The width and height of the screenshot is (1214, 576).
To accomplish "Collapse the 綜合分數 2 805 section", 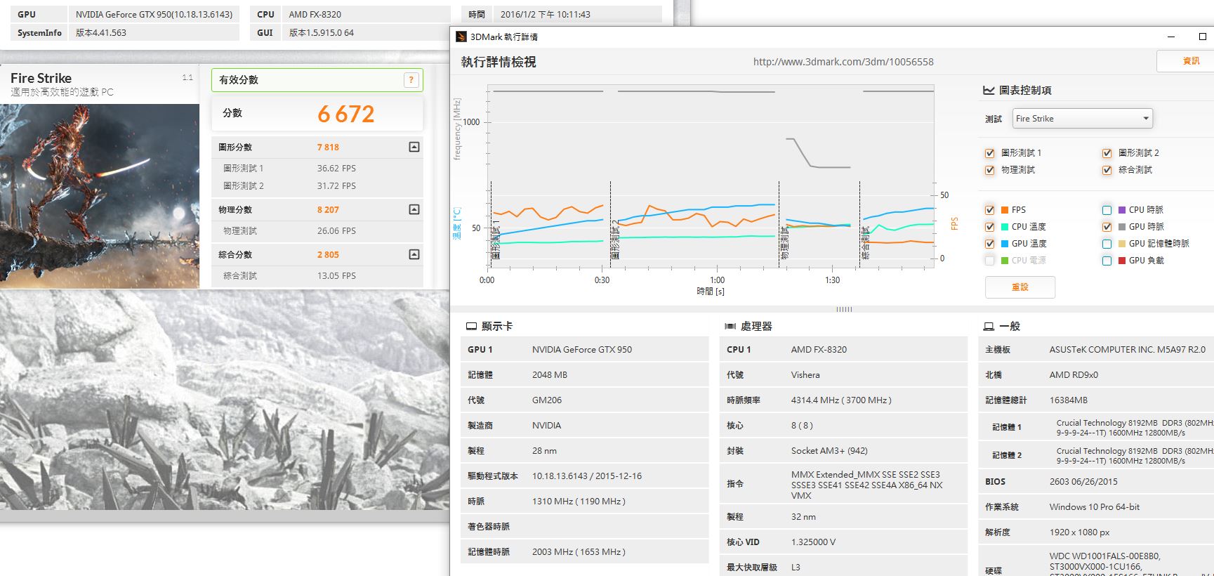I will point(414,254).
